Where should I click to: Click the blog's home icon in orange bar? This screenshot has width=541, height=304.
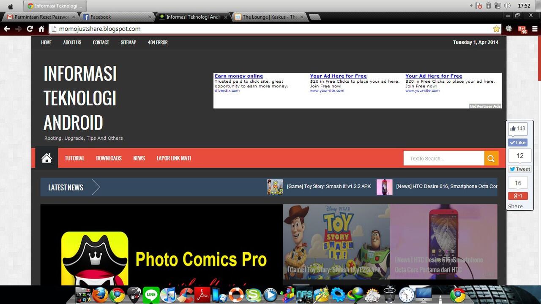46,158
